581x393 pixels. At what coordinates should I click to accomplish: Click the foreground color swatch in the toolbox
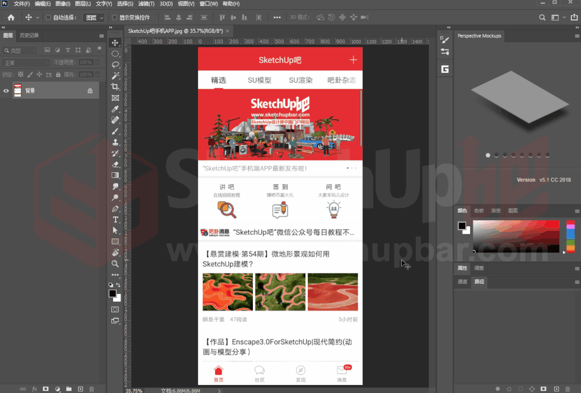112,293
